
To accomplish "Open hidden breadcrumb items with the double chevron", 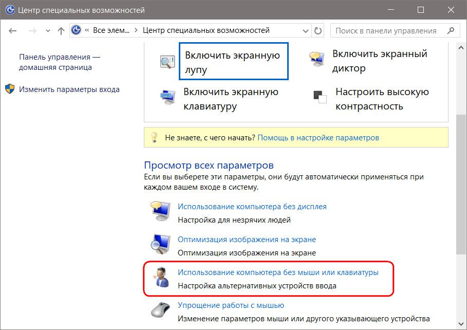I will 87,30.
